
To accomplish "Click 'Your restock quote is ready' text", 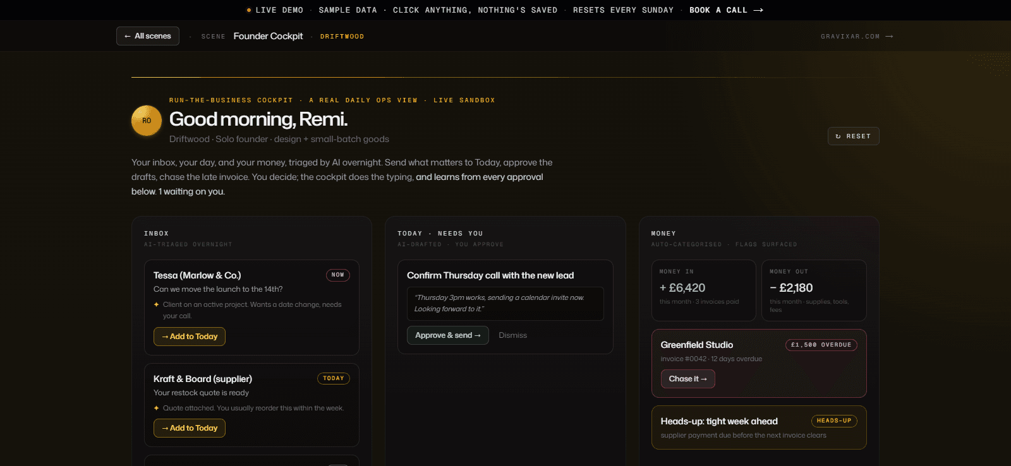I will (x=201, y=393).
